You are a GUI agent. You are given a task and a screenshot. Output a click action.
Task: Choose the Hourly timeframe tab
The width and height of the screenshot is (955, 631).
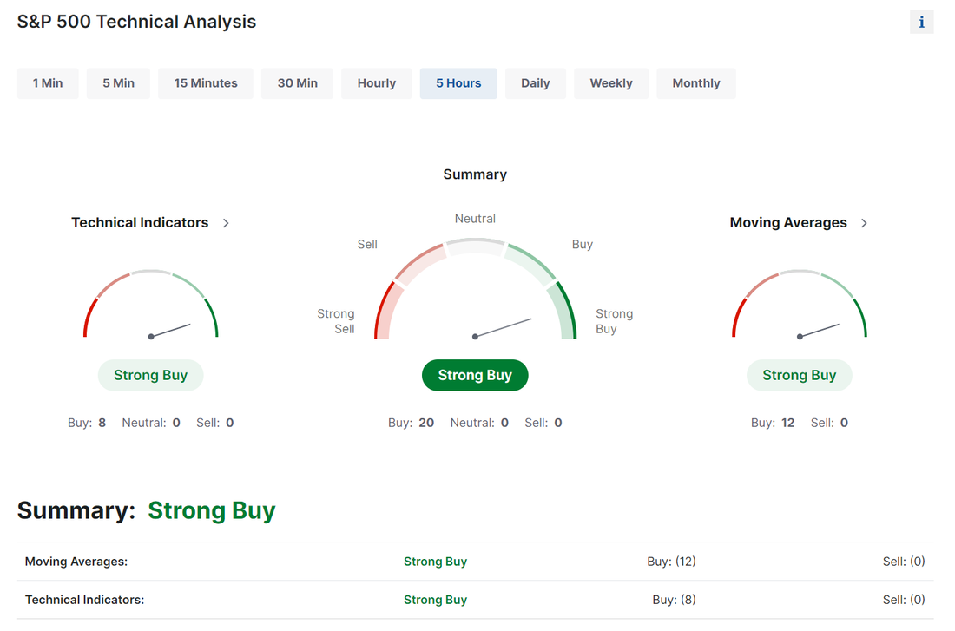pos(377,83)
